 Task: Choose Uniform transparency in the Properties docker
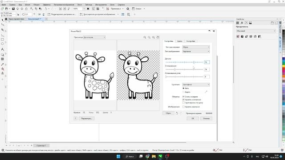(242, 36)
